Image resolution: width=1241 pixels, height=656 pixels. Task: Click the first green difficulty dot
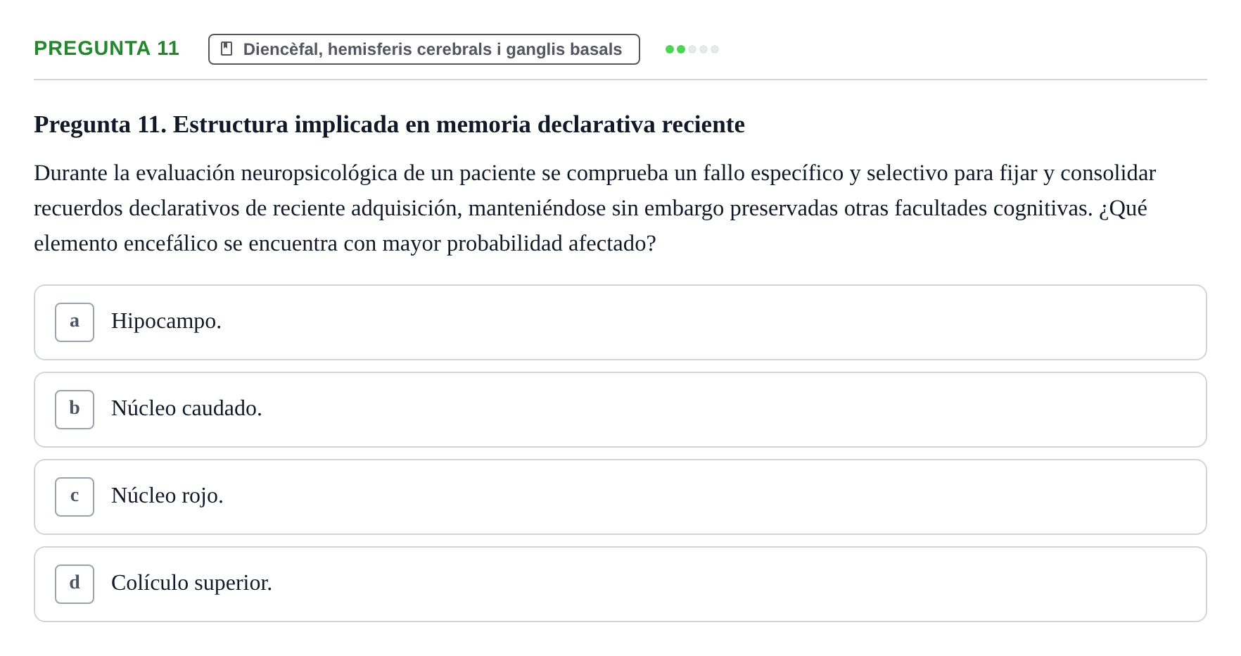(670, 49)
